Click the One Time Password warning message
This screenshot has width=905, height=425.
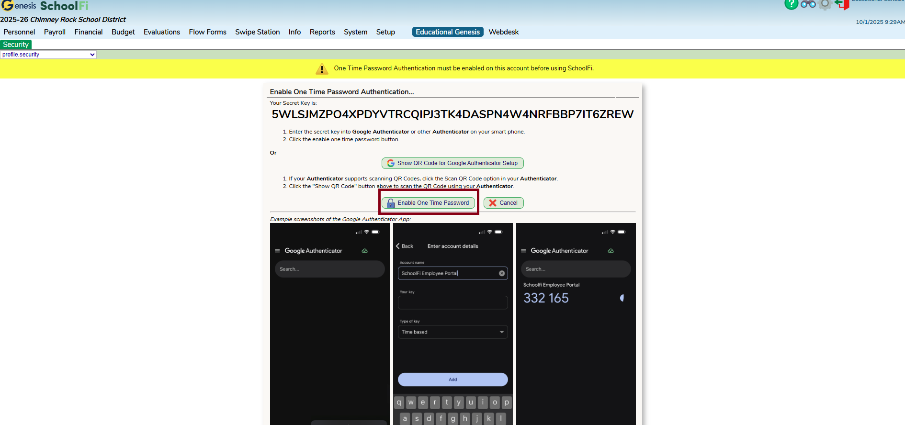click(464, 68)
